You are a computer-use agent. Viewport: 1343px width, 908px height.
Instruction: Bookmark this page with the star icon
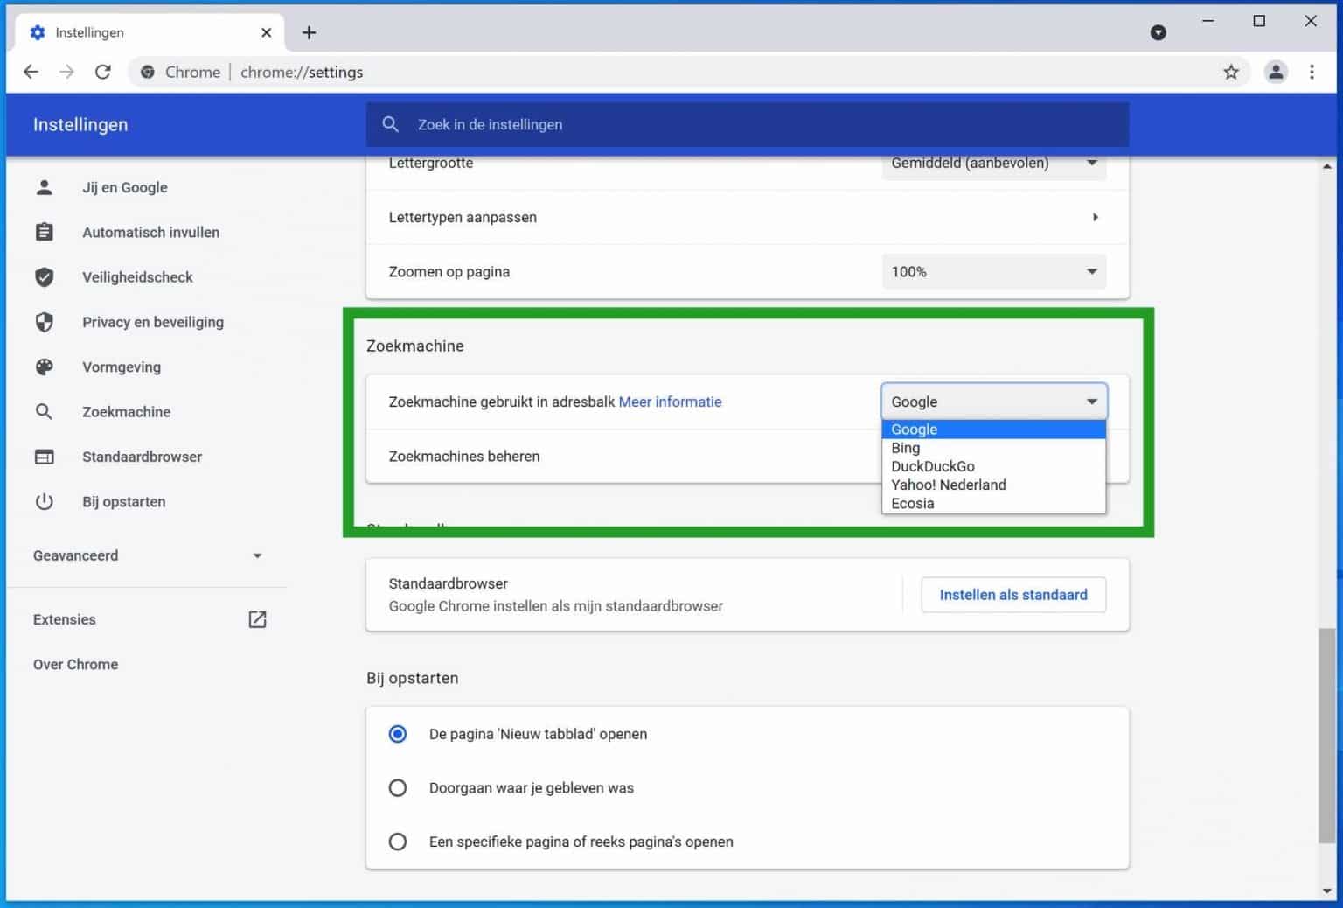[1231, 72]
